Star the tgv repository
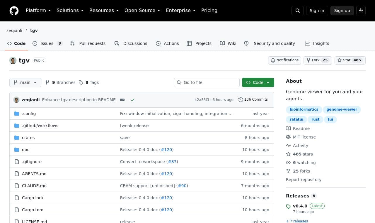 pos(350,60)
